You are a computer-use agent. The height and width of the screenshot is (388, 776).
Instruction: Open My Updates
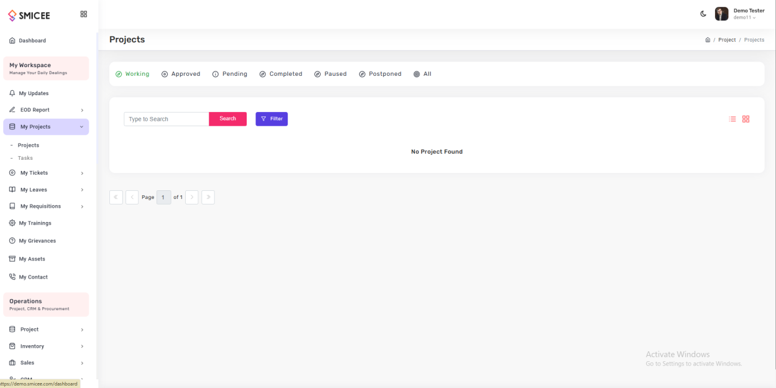click(34, 93)
